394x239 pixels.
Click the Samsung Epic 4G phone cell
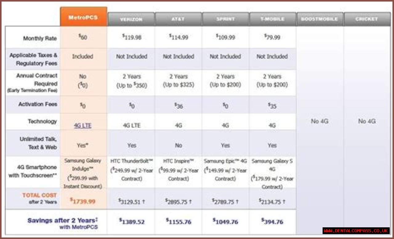[x=225, y=170]
